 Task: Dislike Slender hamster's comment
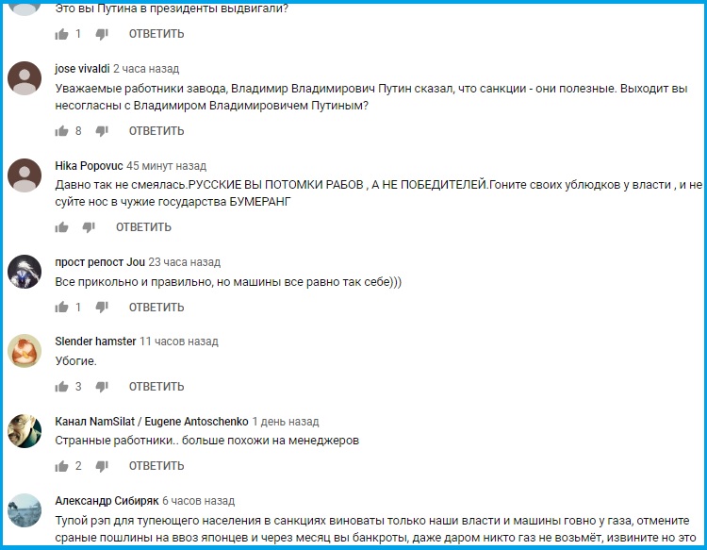(x=102, y=387)
